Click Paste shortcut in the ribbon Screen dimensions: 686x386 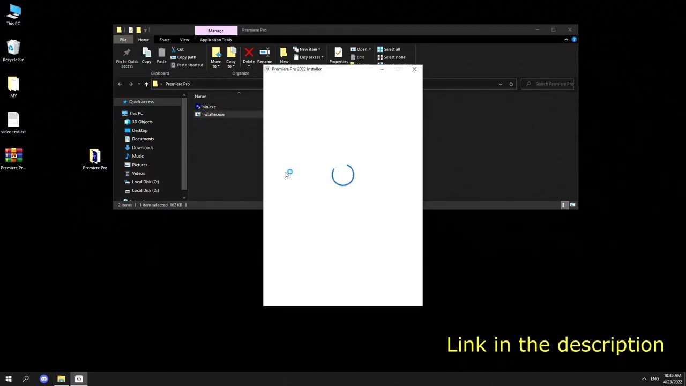(187, 65)
